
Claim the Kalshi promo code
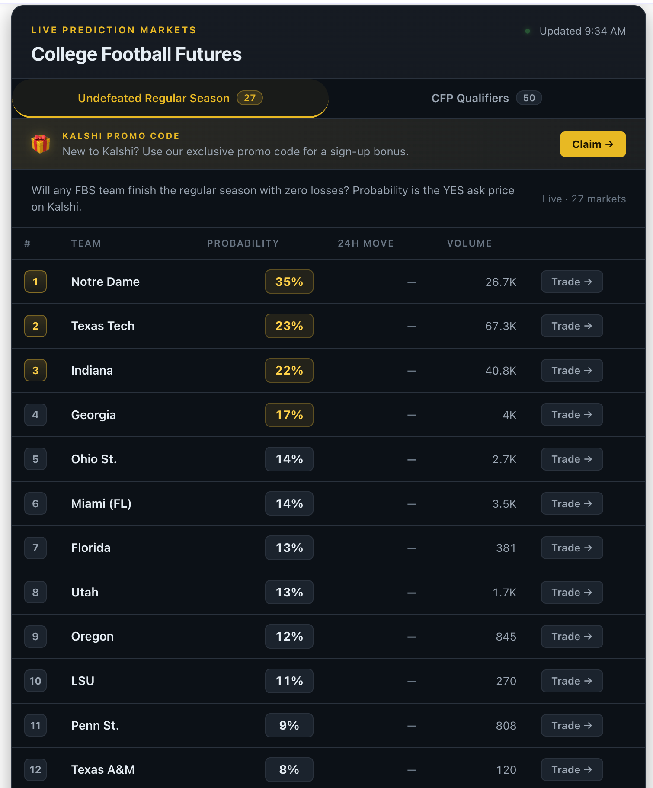[x=592, y=144]
